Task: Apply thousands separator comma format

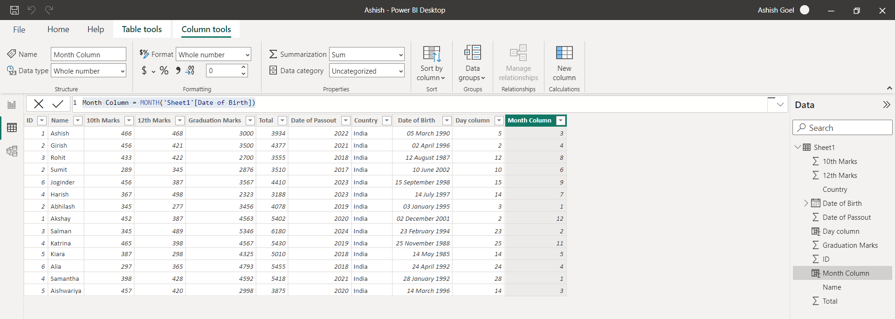Action: pos(178,71)
